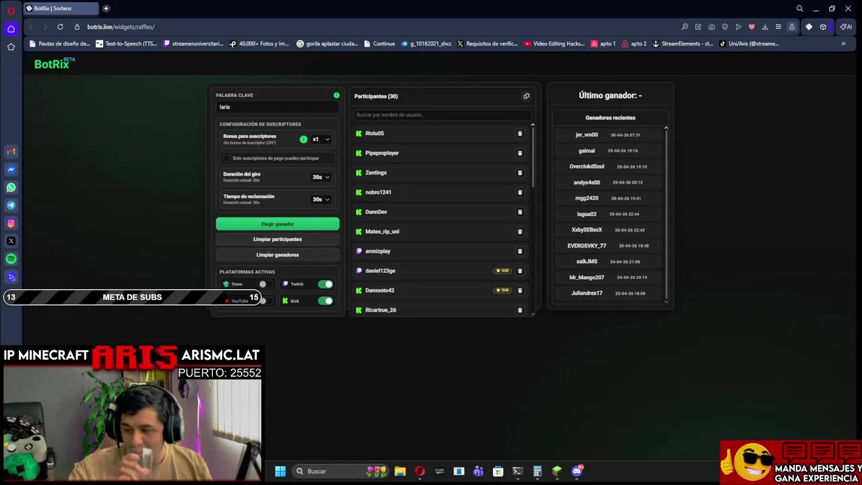The height and width of the screenshot is (485, 862).
Task: Delete DannDev participant entry
Action: click(519, 212)
